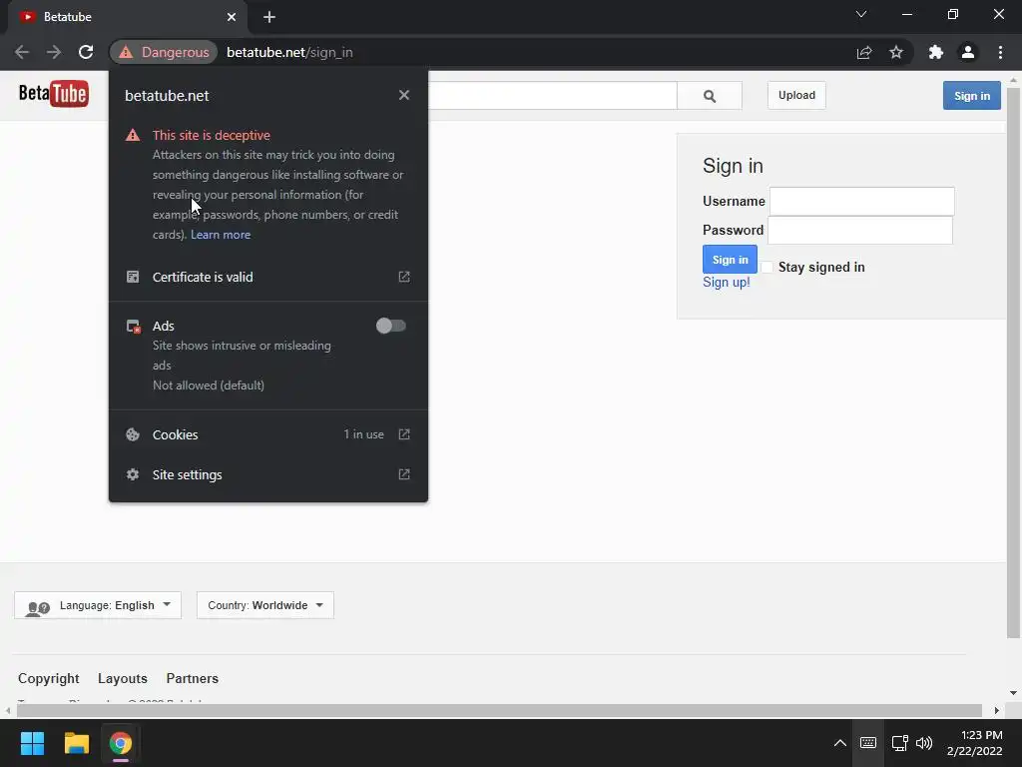Screen dimensions: 1022x767
Task: Open the Layouts footer link
Action: tap(123, 678)
